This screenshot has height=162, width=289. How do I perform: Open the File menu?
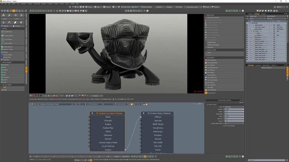2,4
